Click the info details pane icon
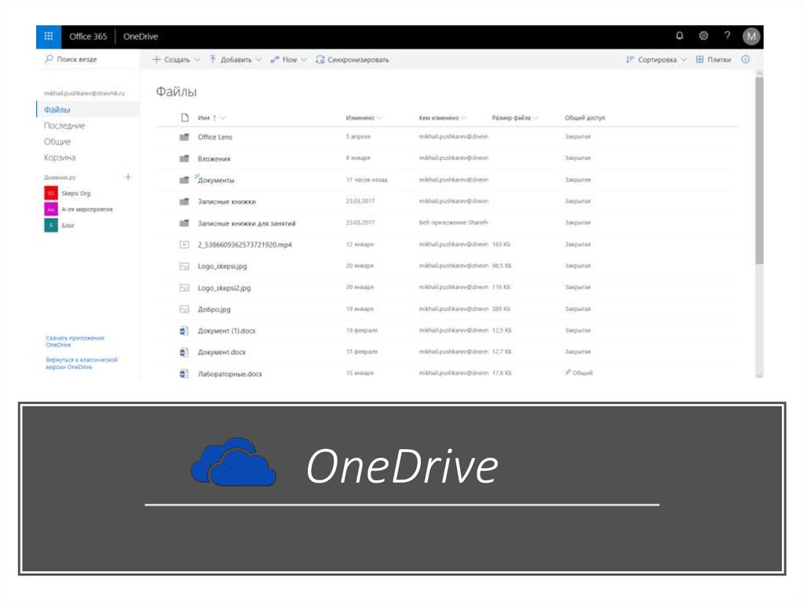The width and height of the screenshot is (804, 602). pyautogui.click(x=746, y=60)
